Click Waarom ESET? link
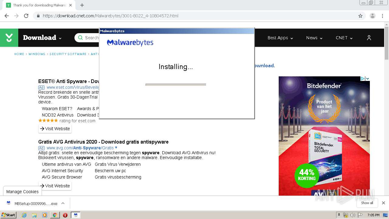The height and width of the screenshot is (219, 389). (x=57, y=109)
